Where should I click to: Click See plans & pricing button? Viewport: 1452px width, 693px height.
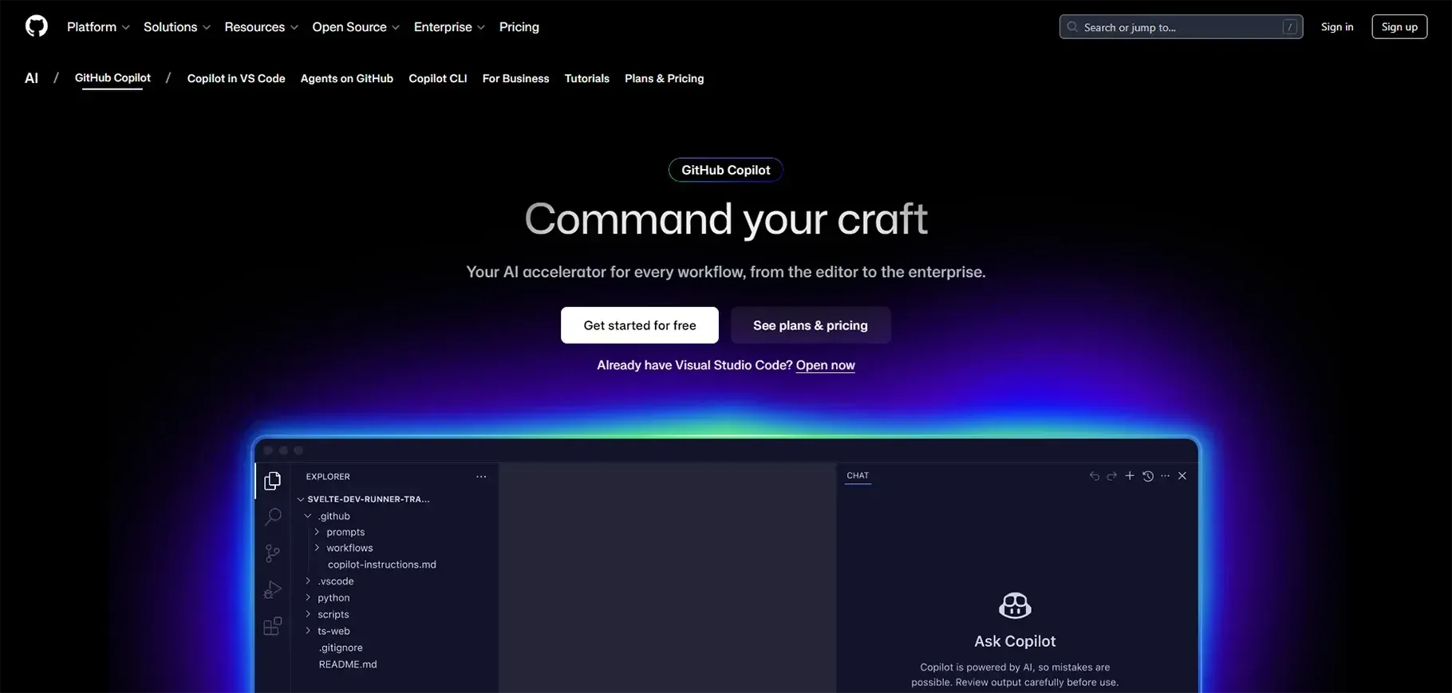pos(811,325)
